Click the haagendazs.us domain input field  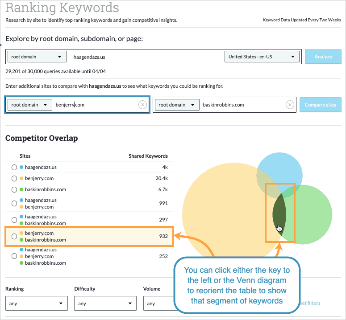click(143, 57)
